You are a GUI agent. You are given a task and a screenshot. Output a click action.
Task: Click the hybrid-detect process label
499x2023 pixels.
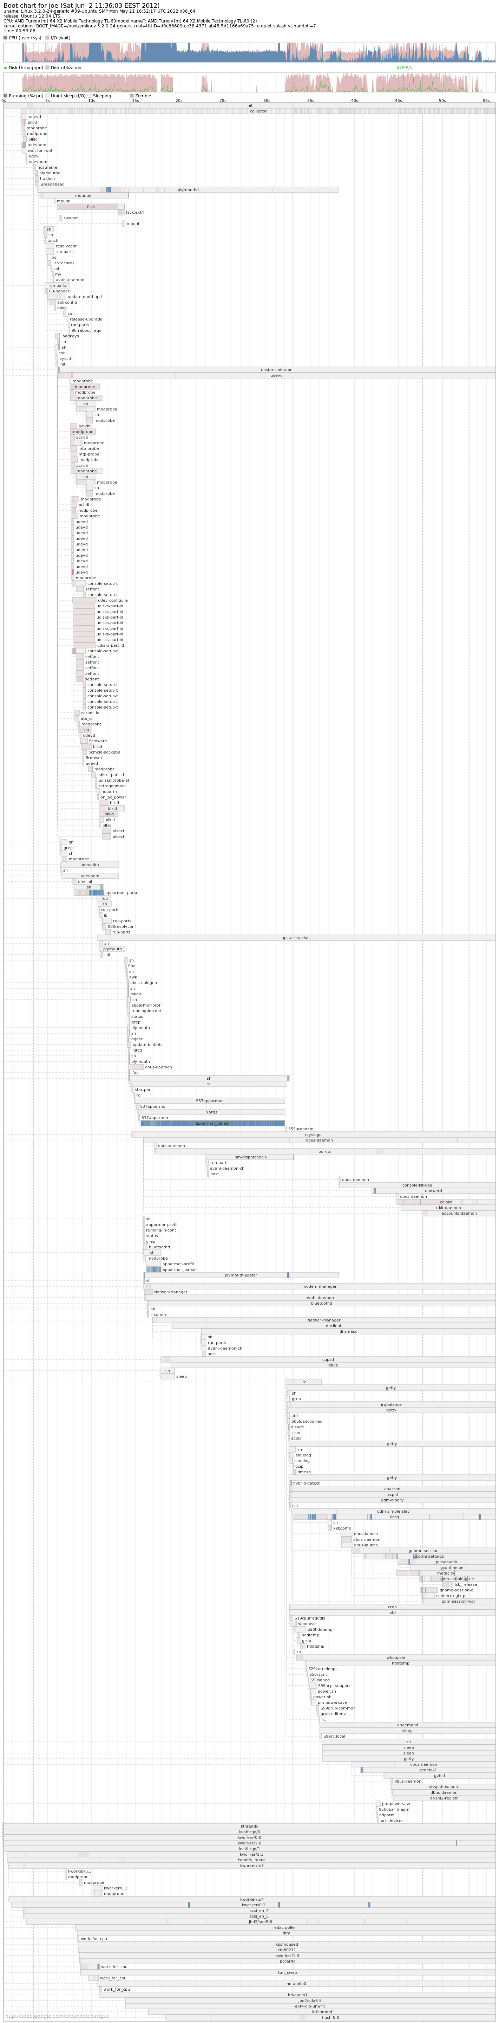click(307, 1484)
